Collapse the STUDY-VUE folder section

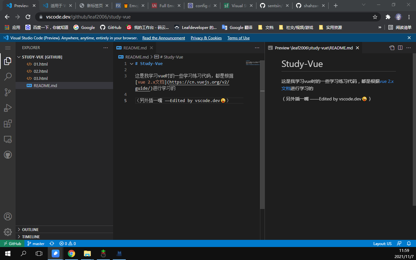[19, 57]
